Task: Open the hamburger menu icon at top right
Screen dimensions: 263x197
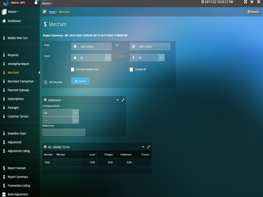Action: 259,2
